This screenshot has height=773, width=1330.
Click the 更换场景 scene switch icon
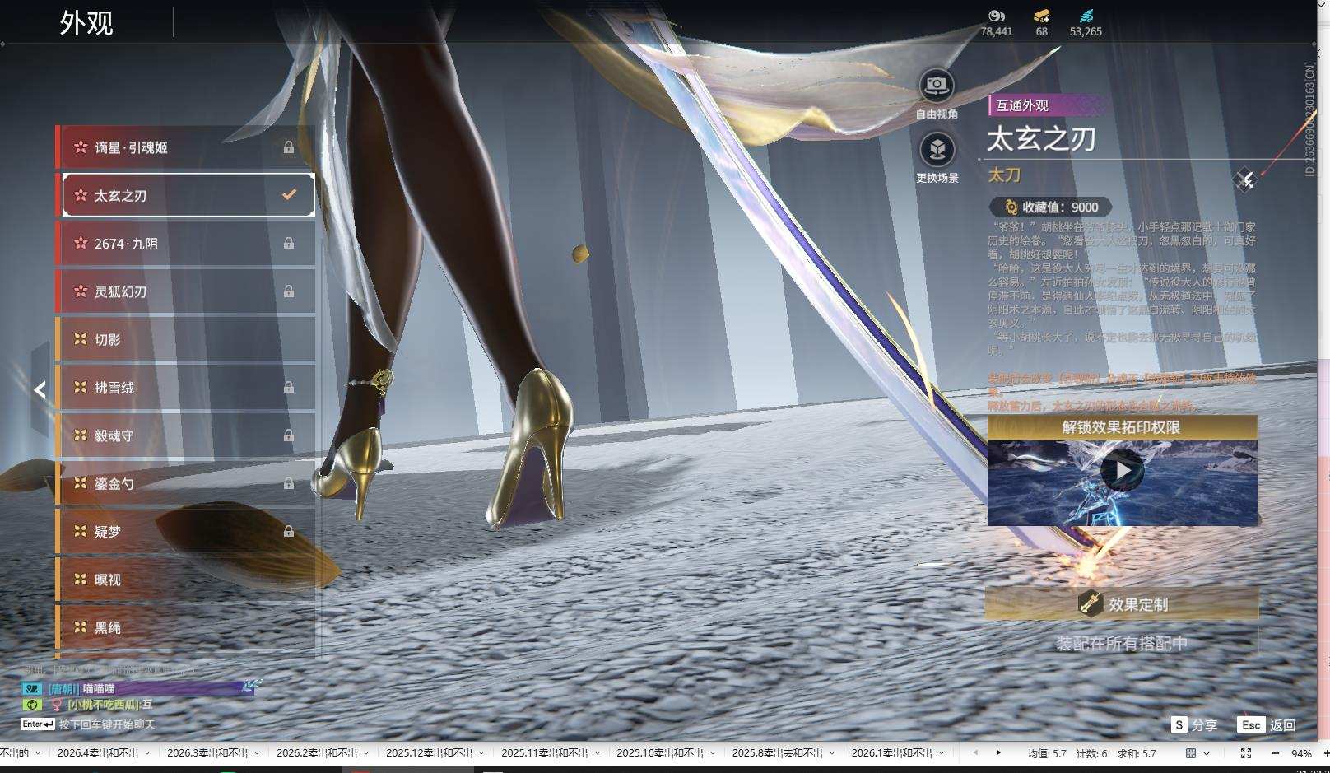(x=937, y=149)
